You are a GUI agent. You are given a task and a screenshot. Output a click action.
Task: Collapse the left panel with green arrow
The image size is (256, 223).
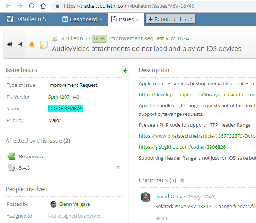(x=125, y=71)
